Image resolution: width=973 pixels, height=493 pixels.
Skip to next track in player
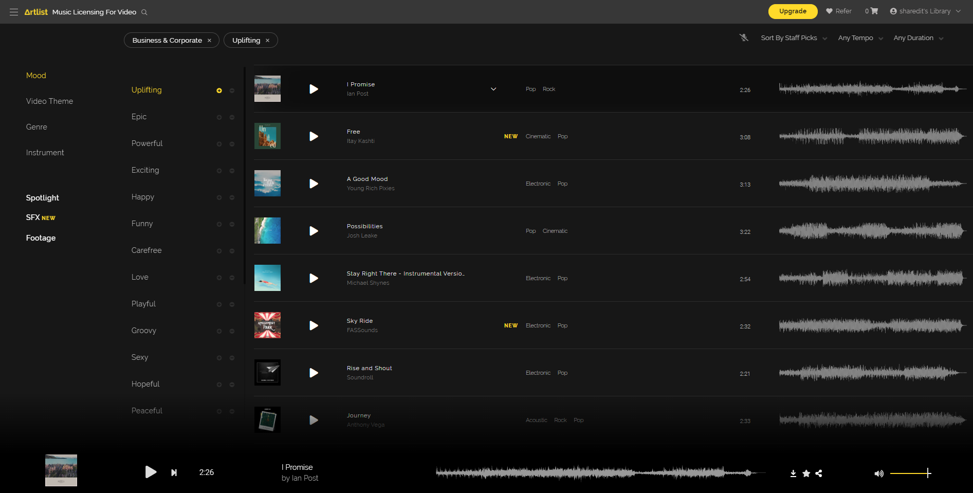tap(174, 472)
